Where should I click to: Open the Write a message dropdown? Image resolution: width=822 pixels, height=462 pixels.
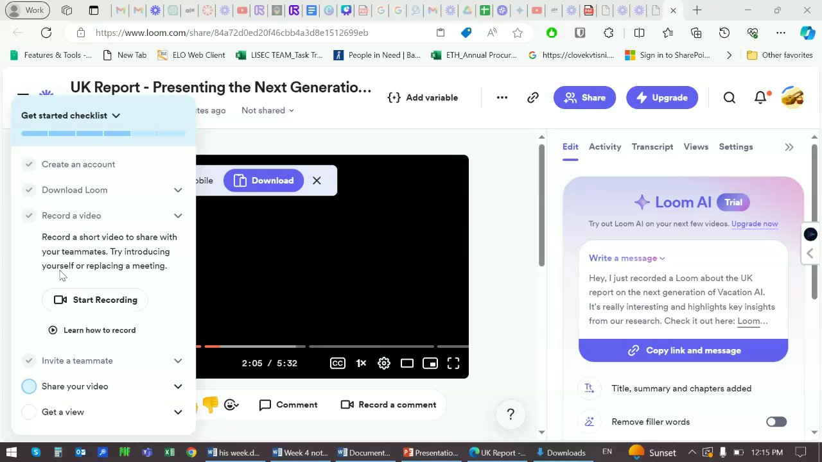coord(627,258)
